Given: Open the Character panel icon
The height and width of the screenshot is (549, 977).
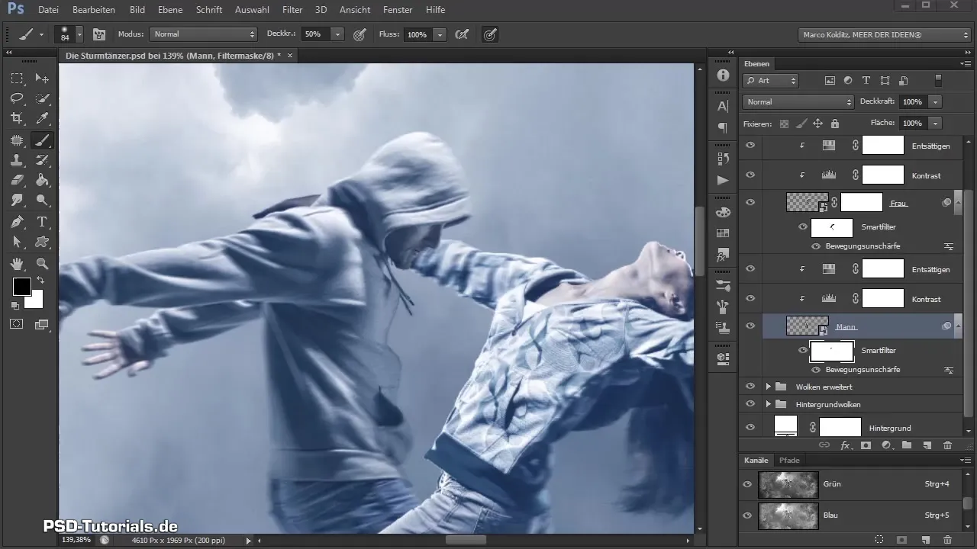Looking at the screenshot, I should (723, 107).
